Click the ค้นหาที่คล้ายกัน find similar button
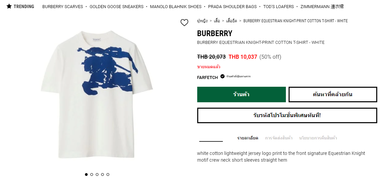This screenshot has height=188, width=385. point(333,95)
